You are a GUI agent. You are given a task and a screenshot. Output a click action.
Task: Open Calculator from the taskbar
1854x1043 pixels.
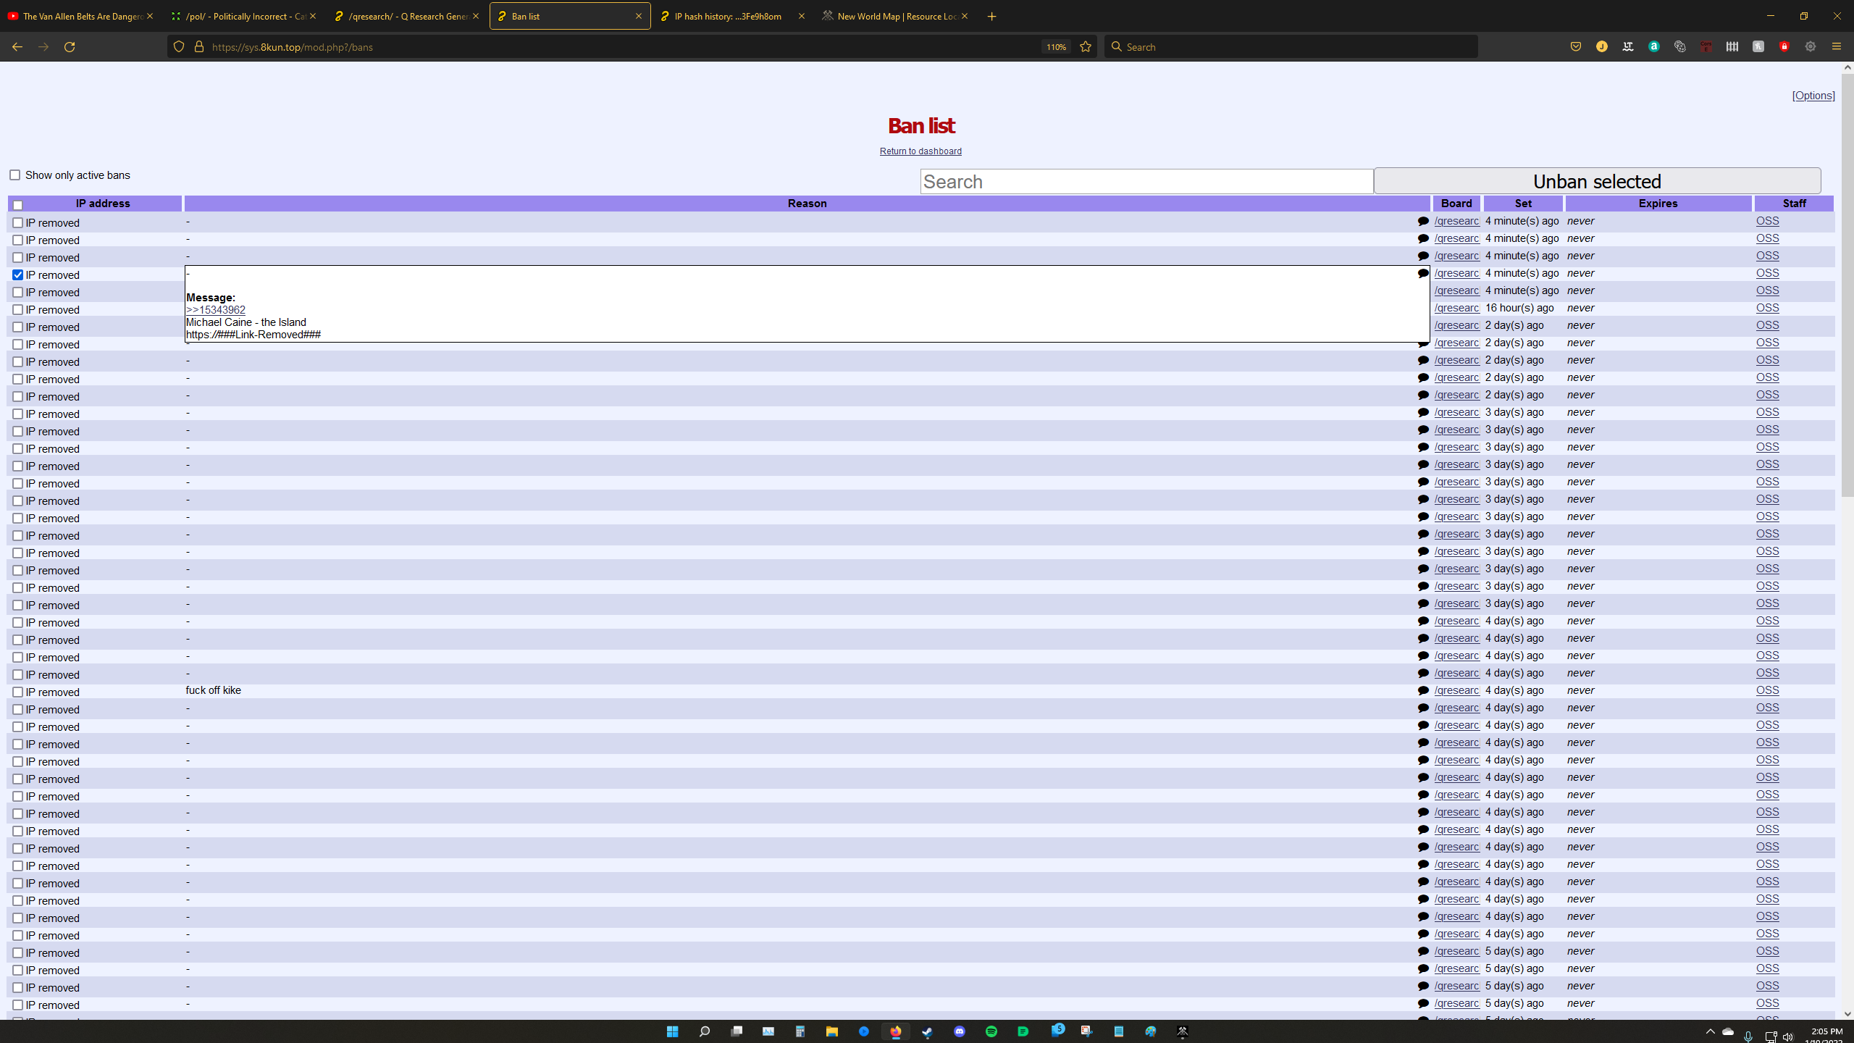click(800, 1031)
